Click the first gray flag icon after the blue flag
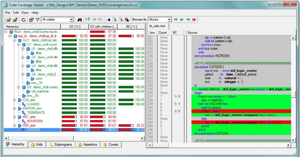The height and width of the screenshot is (157, 300). tap(114, 20)
